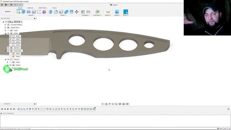Select the Shell tool icon

click(x=61, y=12)
